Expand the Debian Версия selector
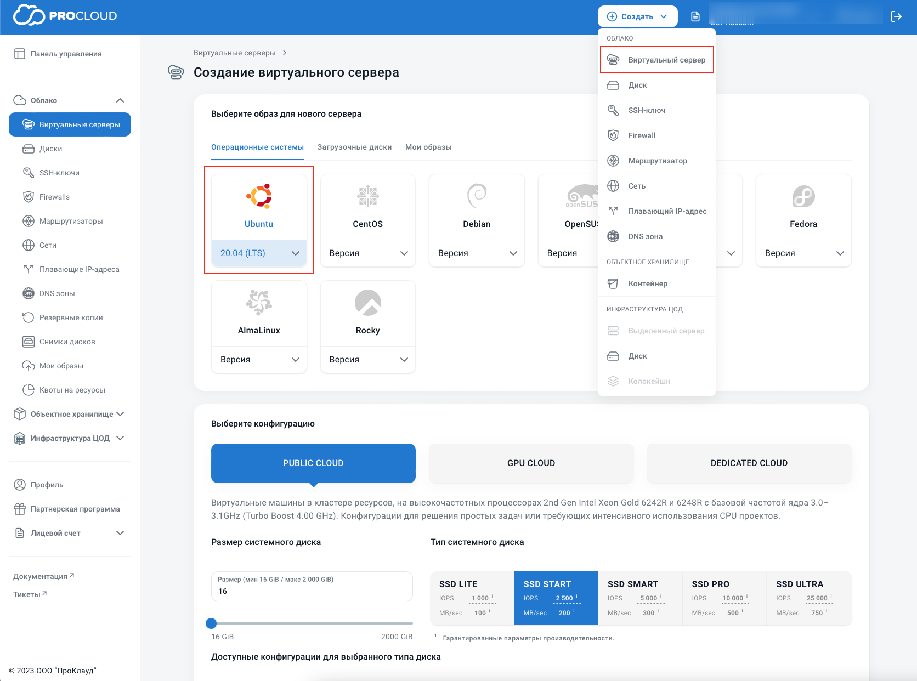 pos(476,253)
